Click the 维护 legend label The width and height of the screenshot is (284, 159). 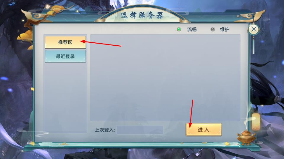[225, 29]
